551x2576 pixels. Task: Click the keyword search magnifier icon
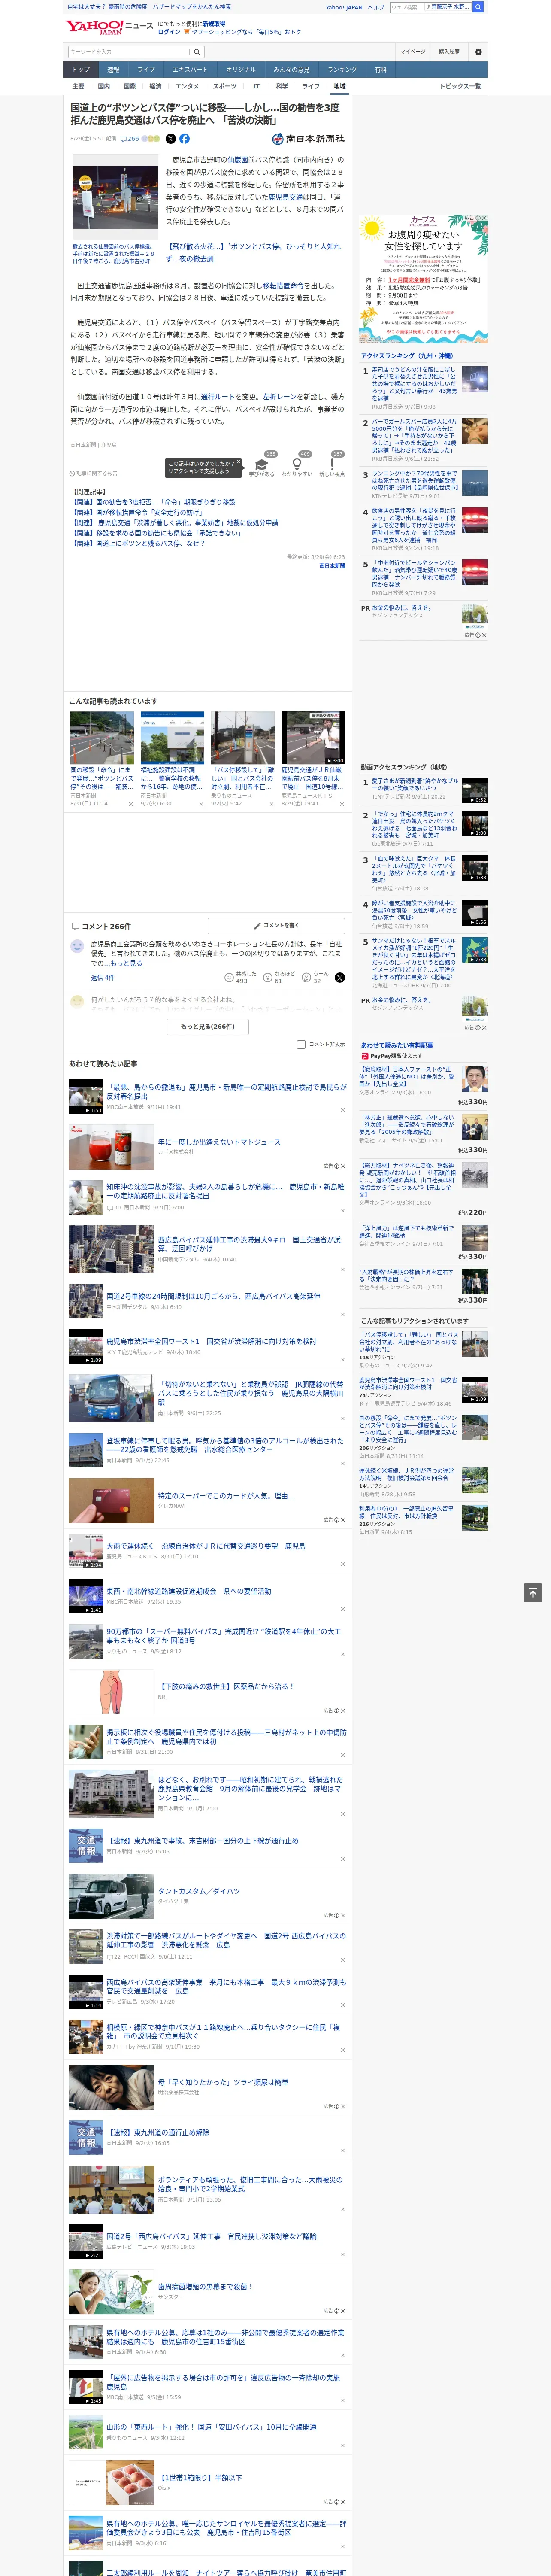(x=197, y=52)
